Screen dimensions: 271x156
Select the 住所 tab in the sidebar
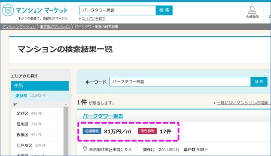click(40, 86)
